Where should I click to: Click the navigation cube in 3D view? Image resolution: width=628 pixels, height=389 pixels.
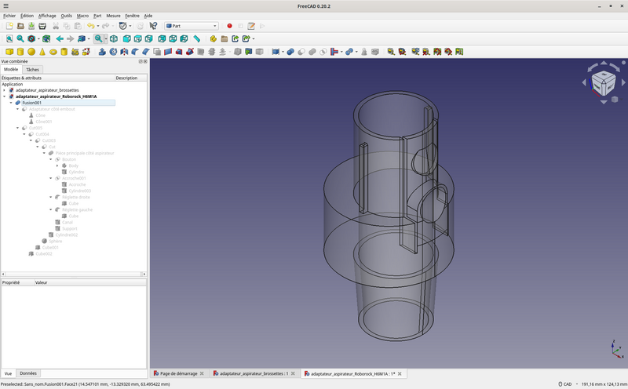pos(603,81)
